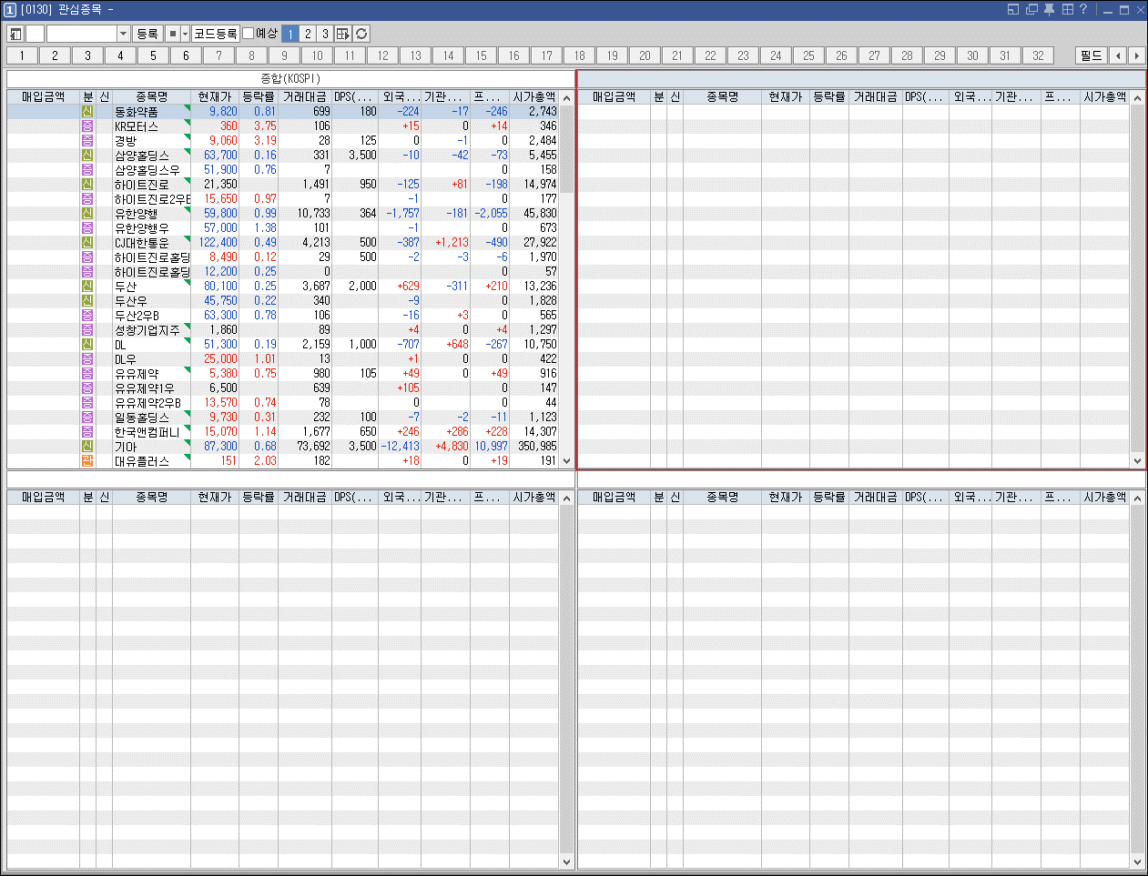
Task: Click the green badge icon in DL row
Action: pyautogui.click(x=87, y=344)
